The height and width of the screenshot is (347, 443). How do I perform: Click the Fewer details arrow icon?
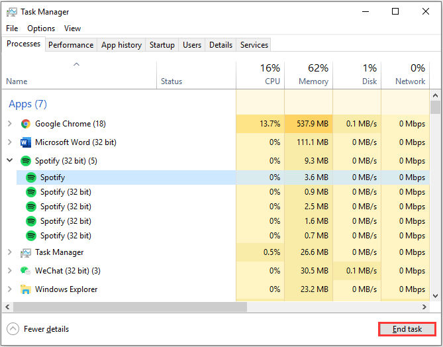tap(13, 329)
